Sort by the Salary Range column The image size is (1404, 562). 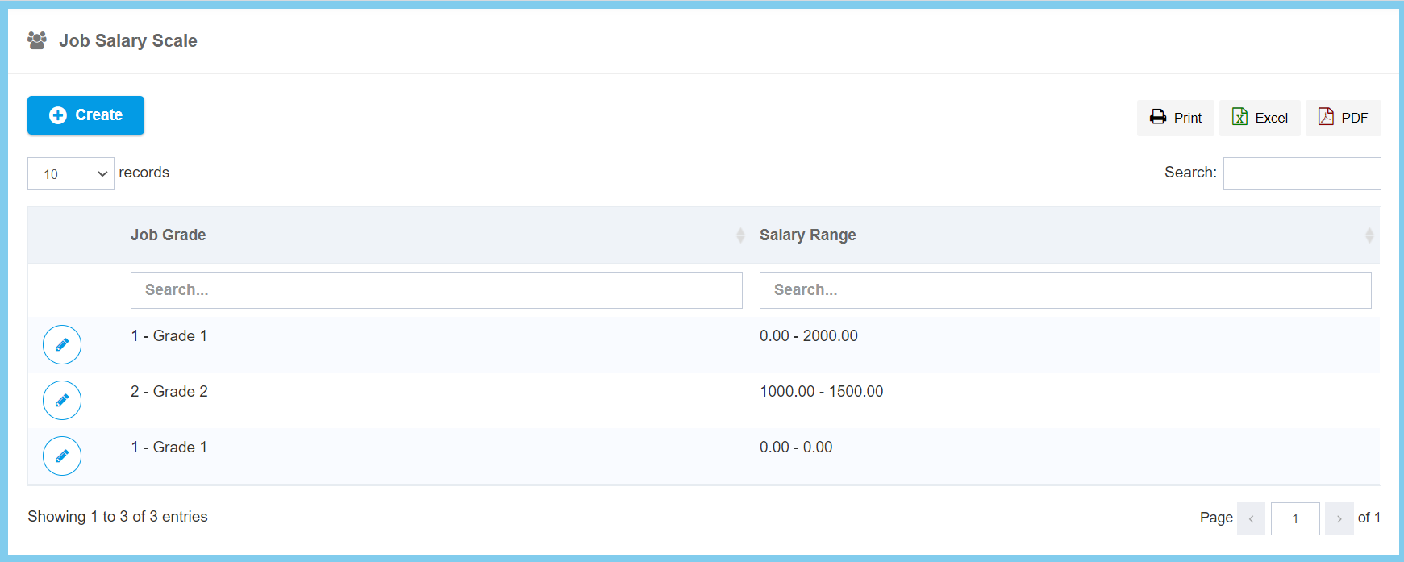coord(807,235)
